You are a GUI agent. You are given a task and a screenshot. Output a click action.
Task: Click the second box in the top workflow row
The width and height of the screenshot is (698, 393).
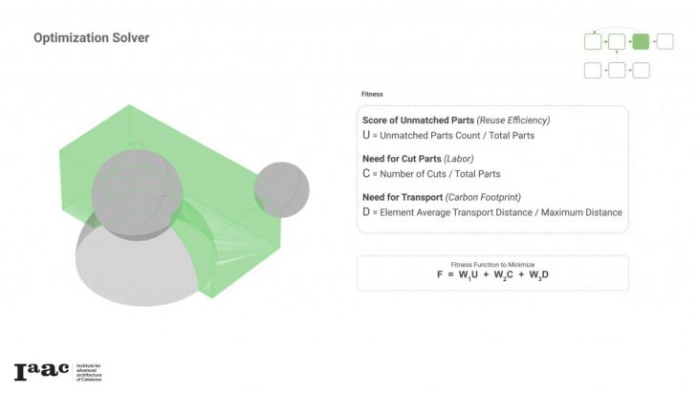[x=617, y=41]
